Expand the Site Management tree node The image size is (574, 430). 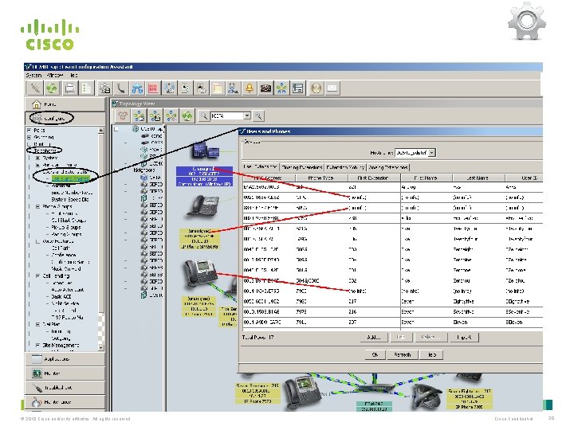(x=37, y=345)
